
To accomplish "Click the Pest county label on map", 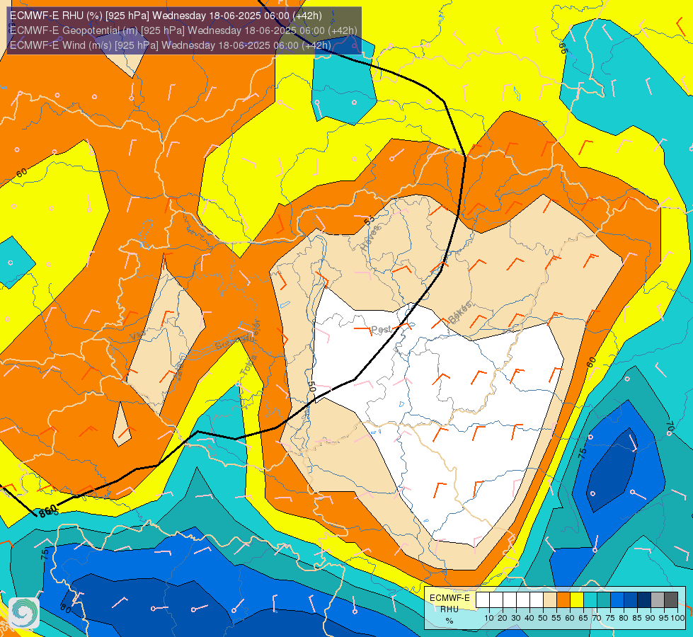I will 381,329.
